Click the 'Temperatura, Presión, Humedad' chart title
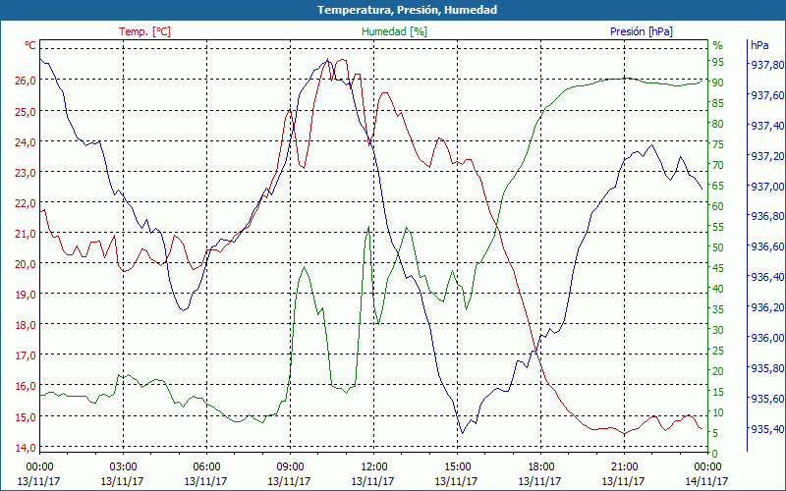This screenshot has width=786, height=491. [x=407, y=10]
